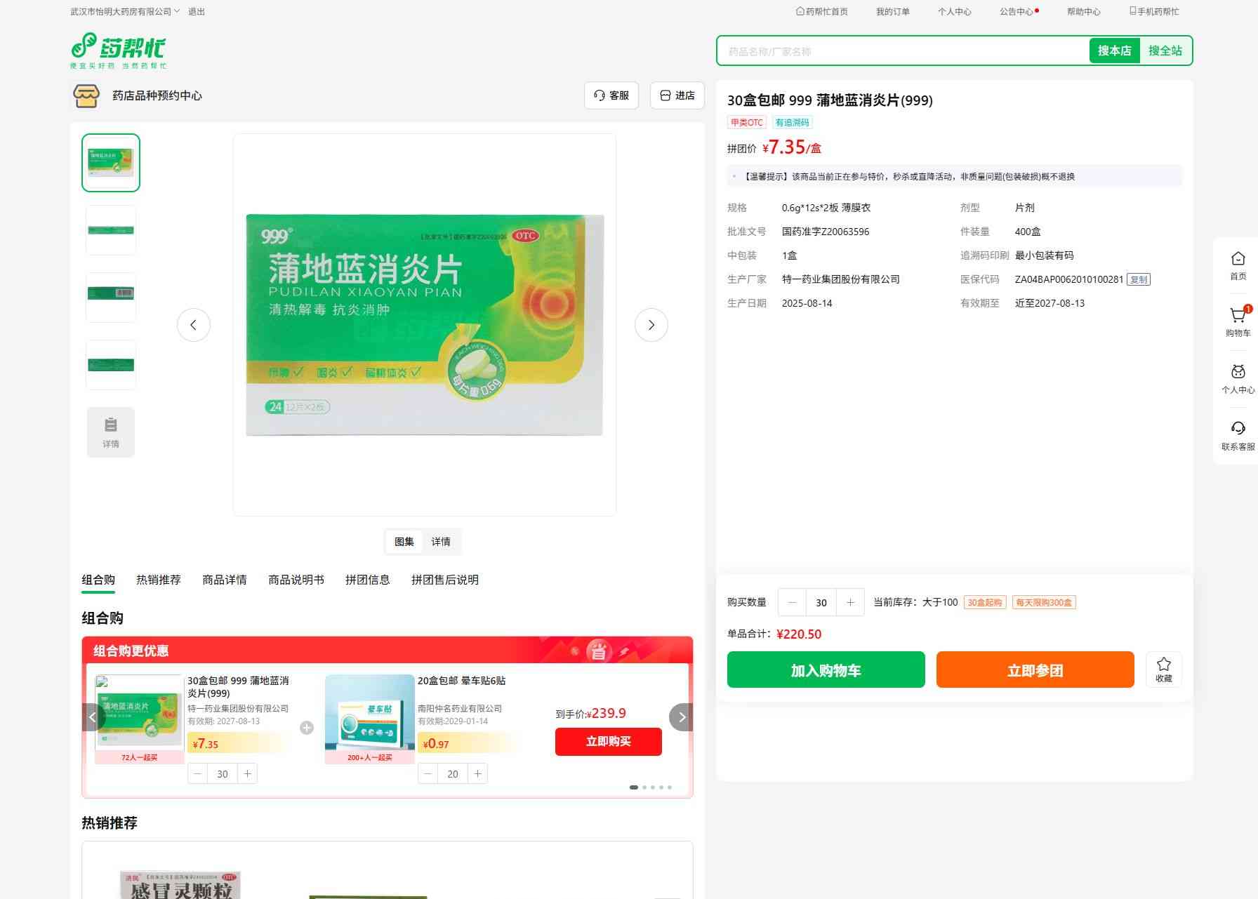Select the second product thumbnail image

(x=111, y=230)
